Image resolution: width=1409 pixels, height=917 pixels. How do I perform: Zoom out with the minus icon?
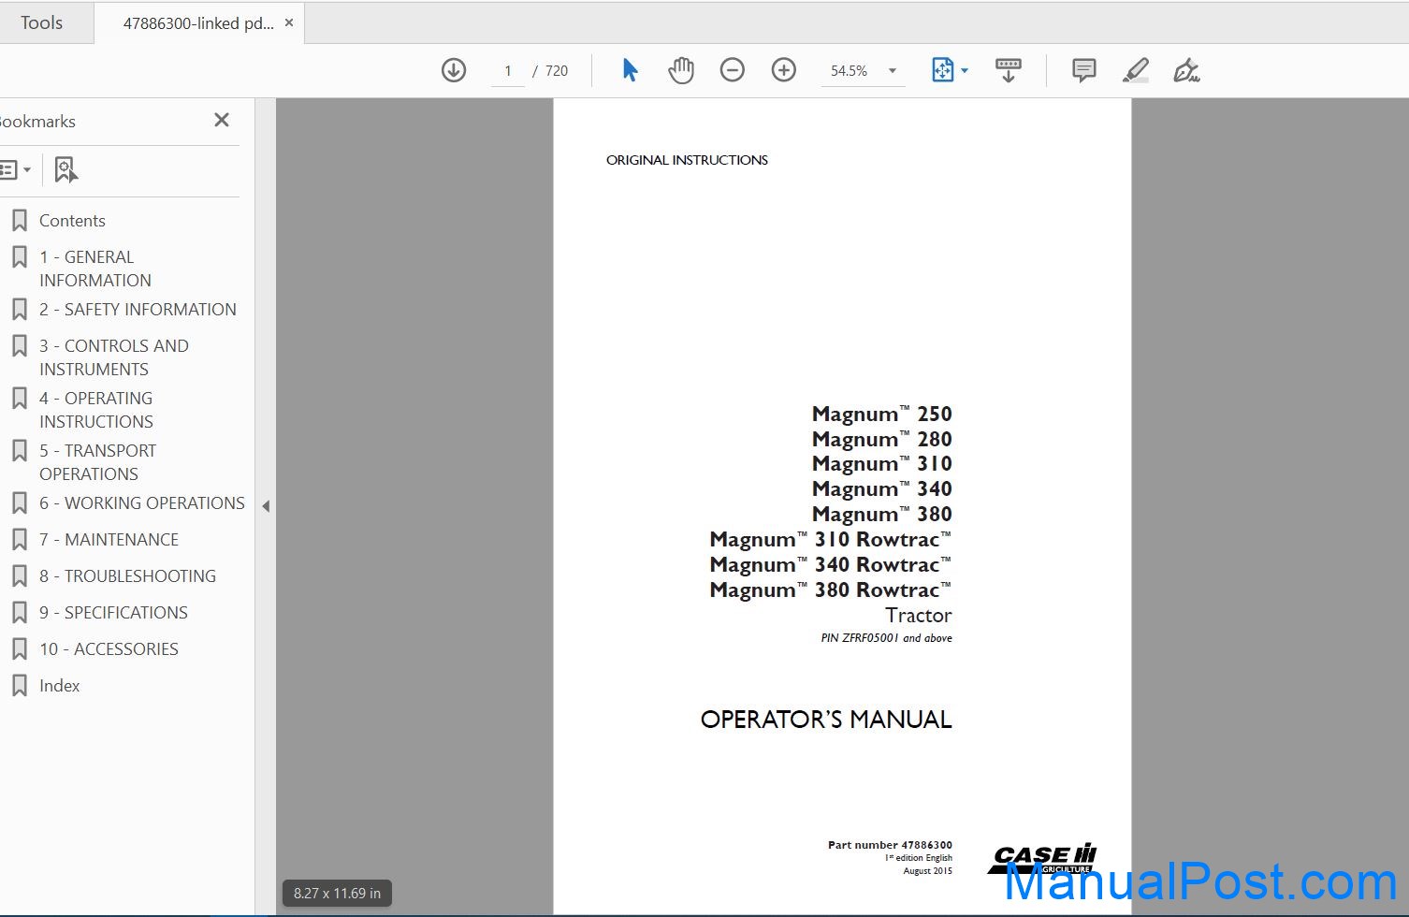[x=733, y=70]
